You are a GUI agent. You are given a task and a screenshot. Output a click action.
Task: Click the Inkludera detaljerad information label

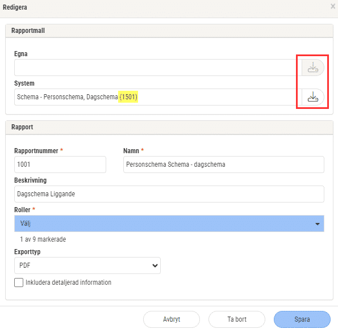68,283
